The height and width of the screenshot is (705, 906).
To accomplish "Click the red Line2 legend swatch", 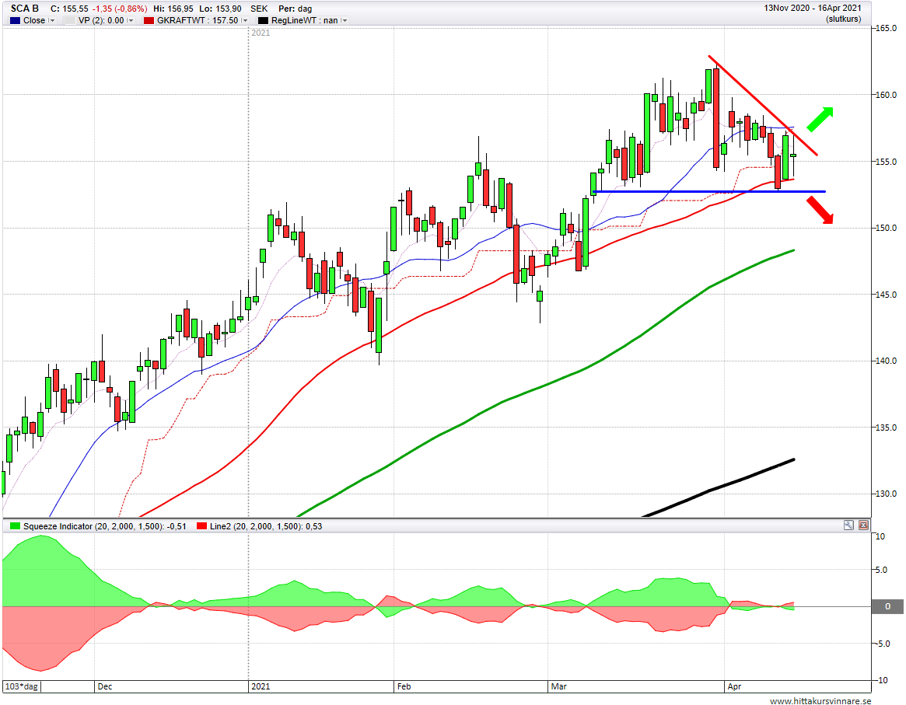I will tap(201, 526).
